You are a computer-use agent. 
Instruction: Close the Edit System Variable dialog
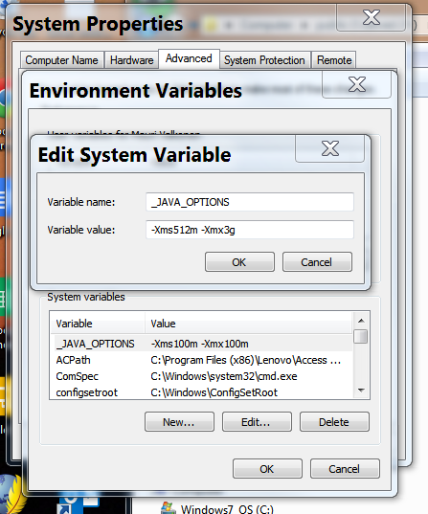click(329, 148)
